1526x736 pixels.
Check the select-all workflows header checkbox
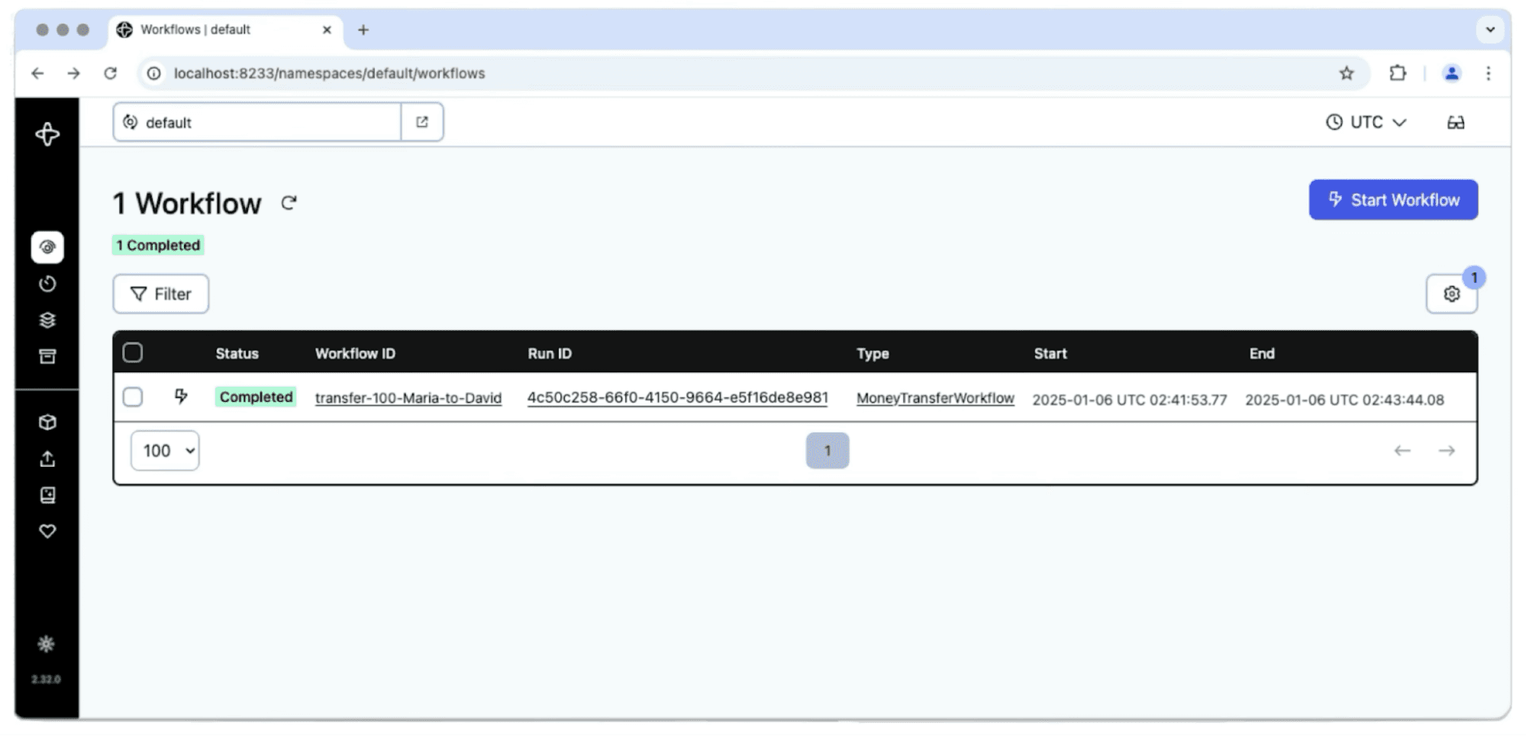click(x=133, y=352)
